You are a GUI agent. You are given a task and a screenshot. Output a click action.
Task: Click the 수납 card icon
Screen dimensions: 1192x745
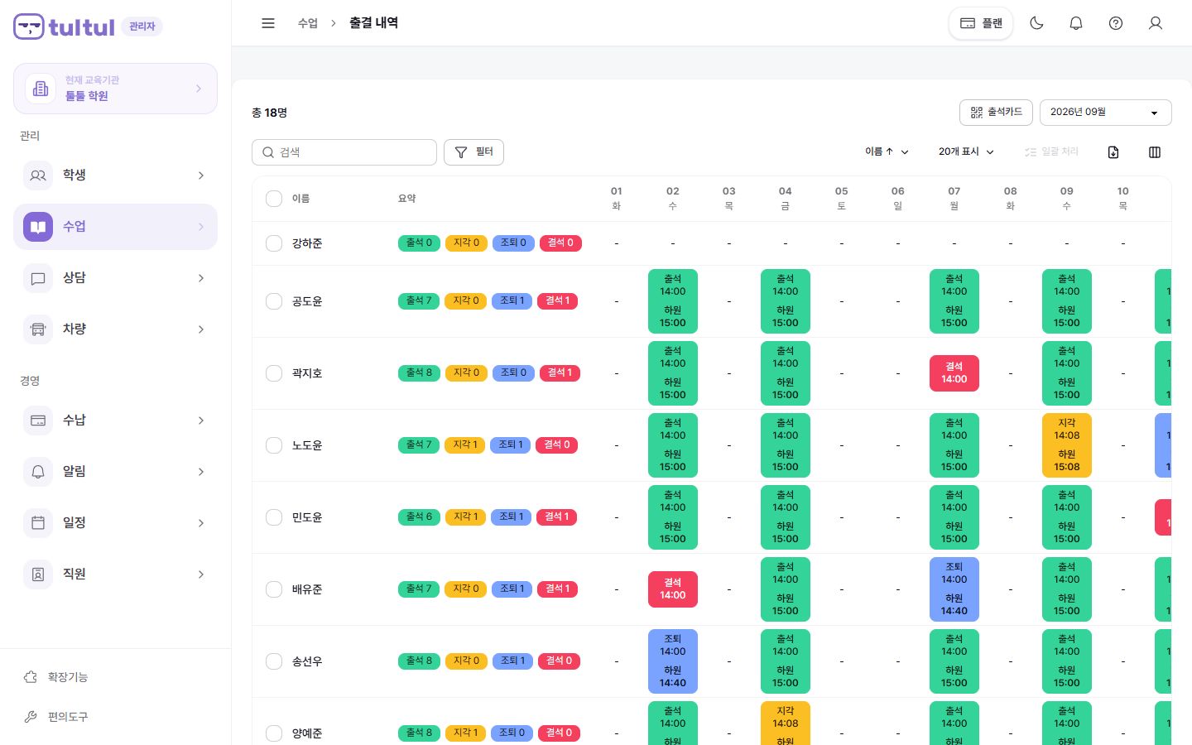38,421
